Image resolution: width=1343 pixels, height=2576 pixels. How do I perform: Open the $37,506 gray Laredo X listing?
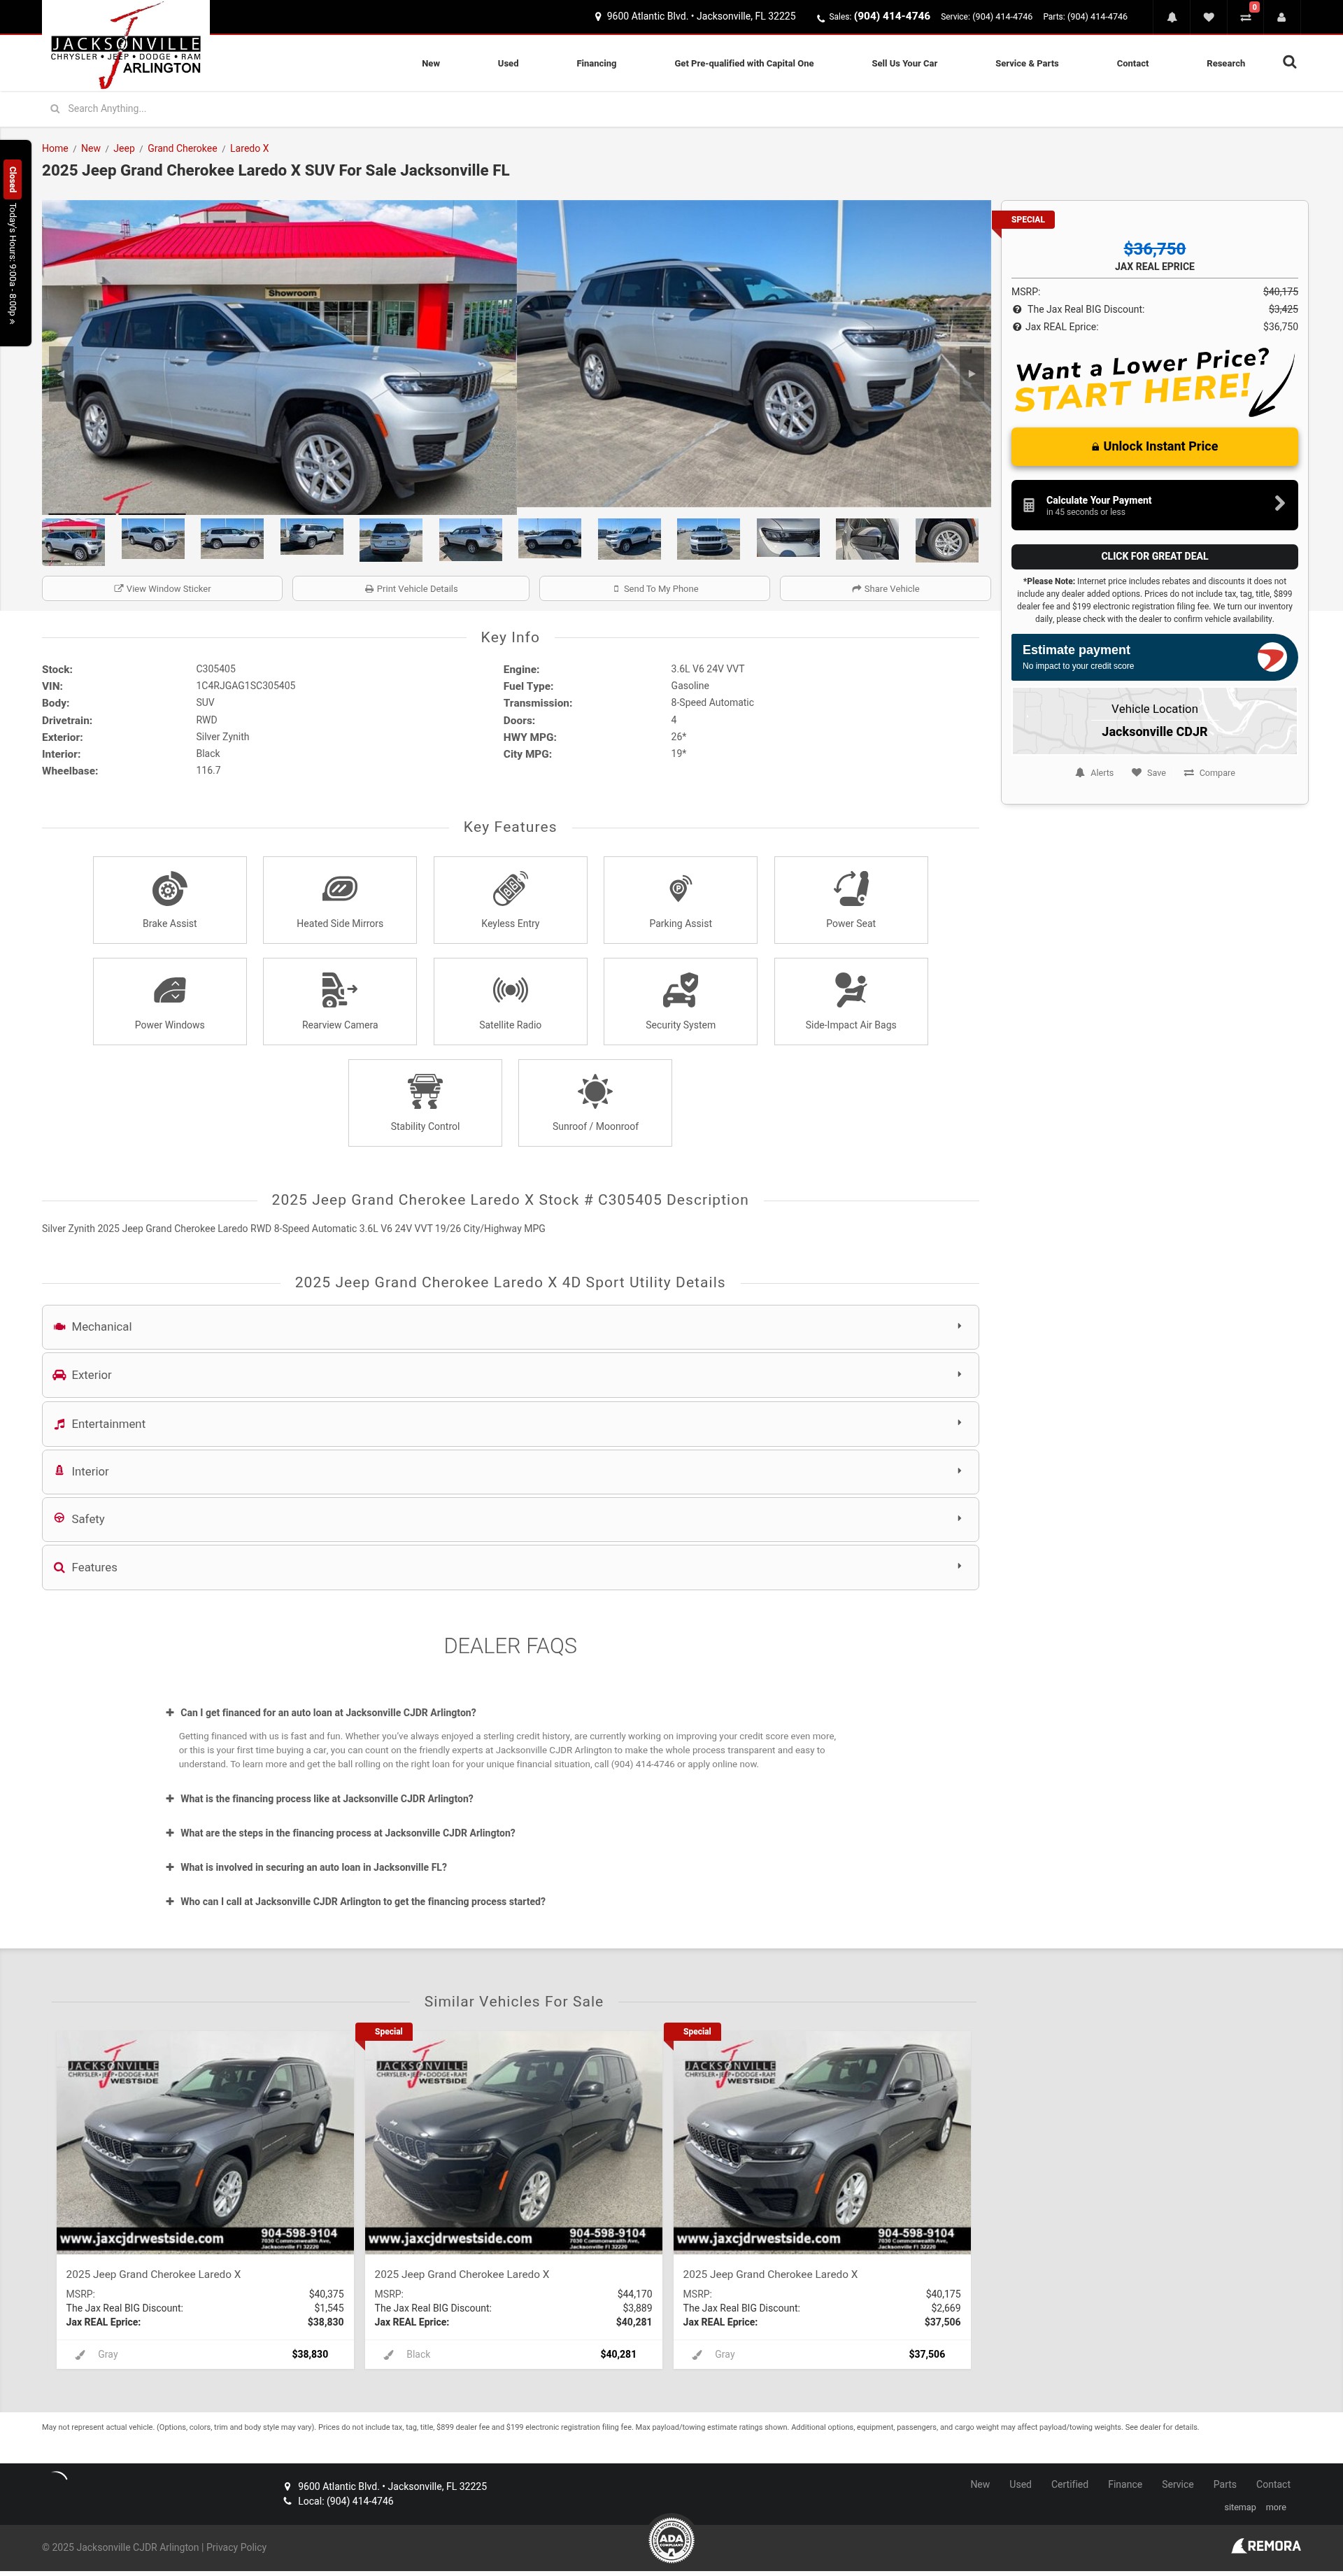pyautogui.click(x=822, y=2199)
